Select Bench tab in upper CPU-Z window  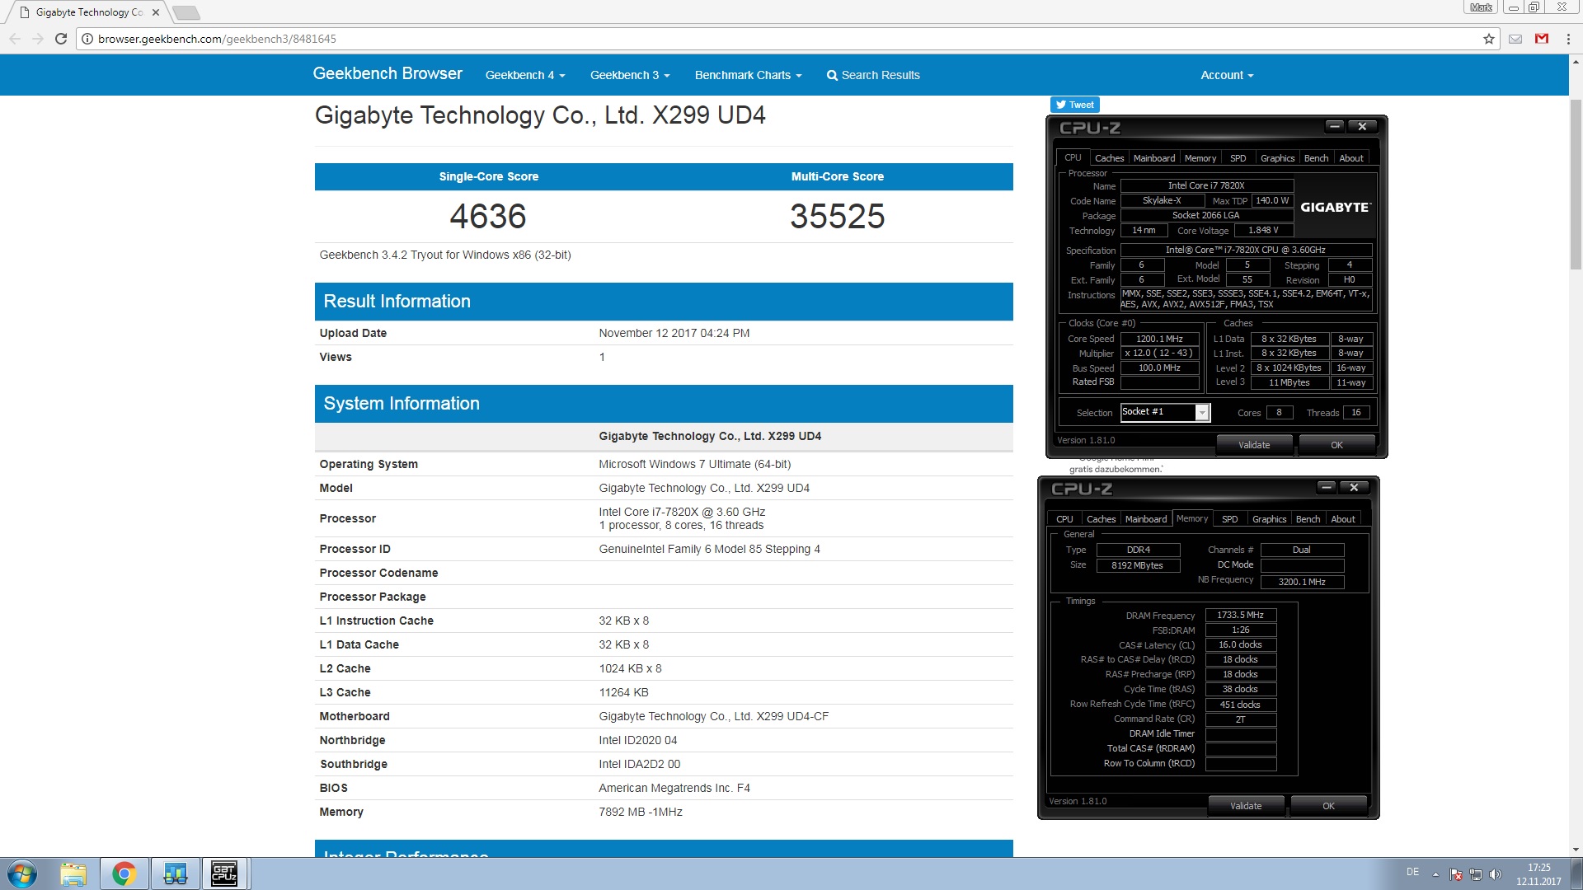point(1316,158)
